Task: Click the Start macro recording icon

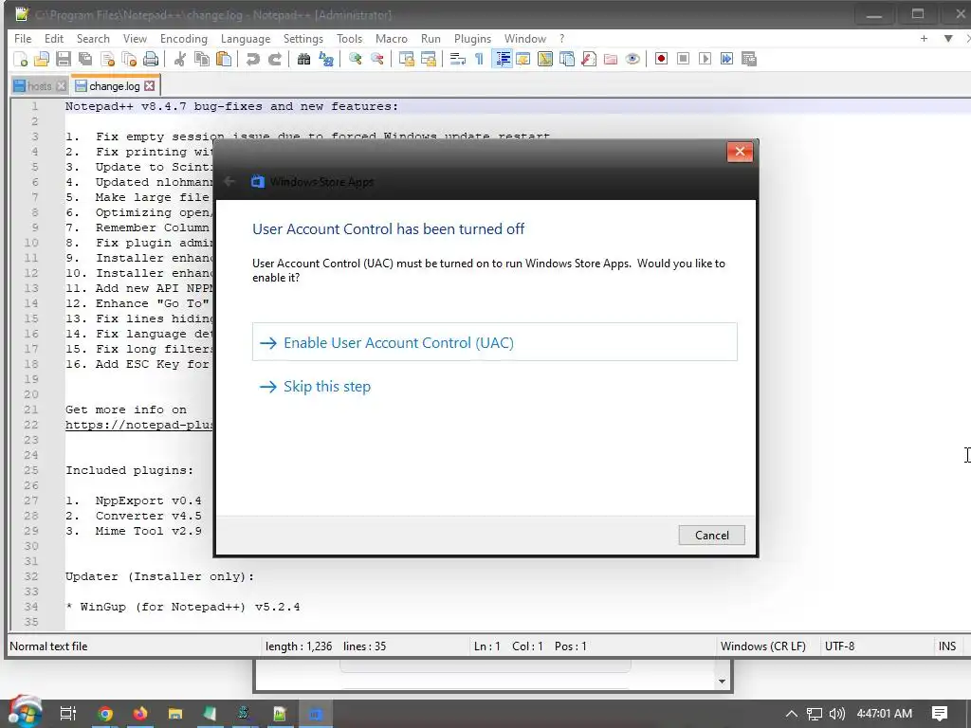Action: pyautogui.click(x=661, y=59)
